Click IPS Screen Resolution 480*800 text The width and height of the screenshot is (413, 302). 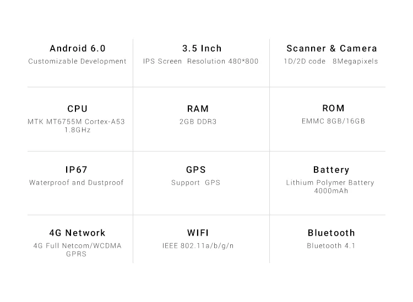pyautogui.click(x=200, y=61)
